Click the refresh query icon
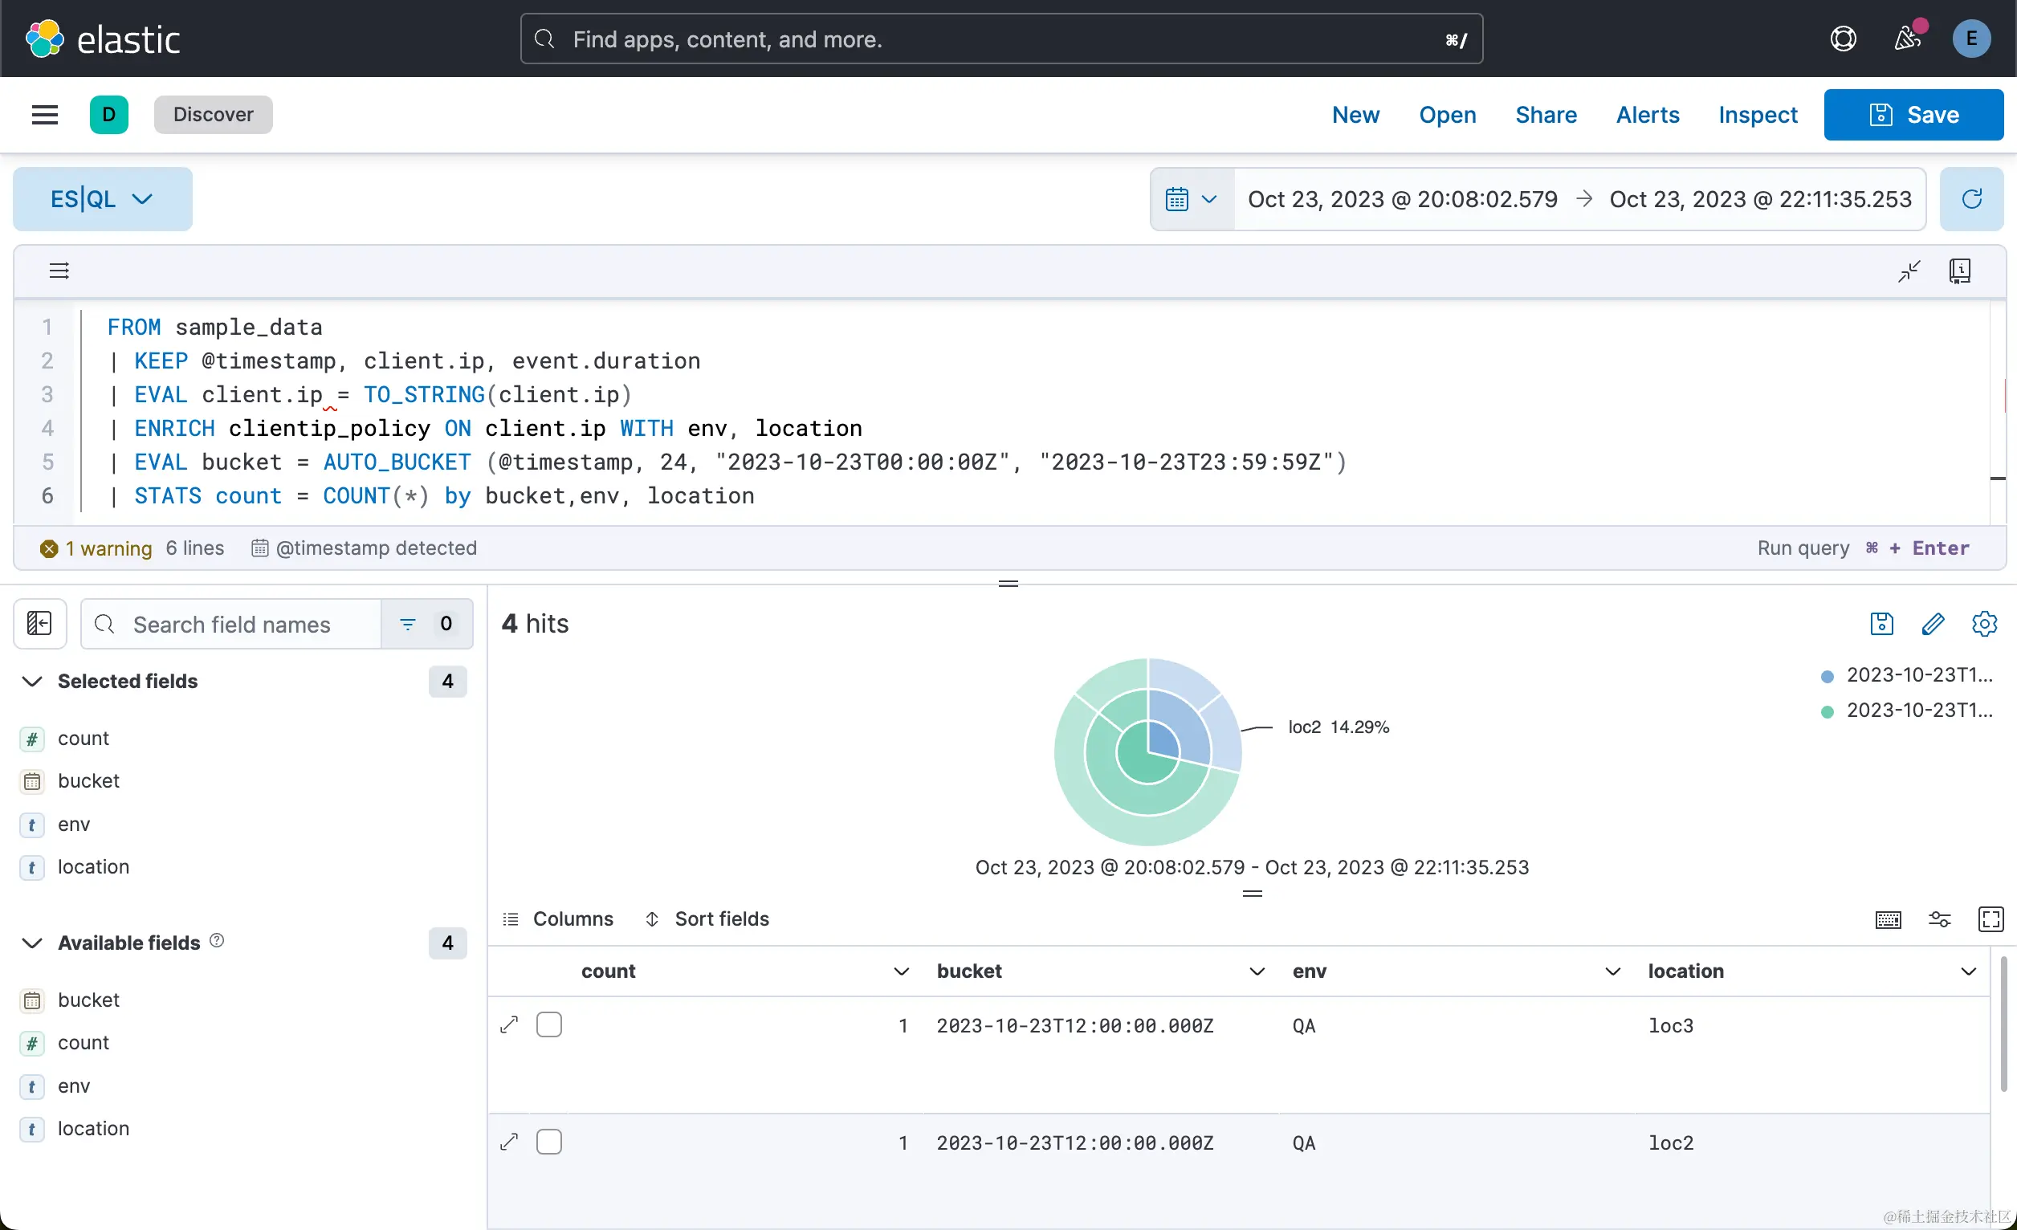2017x1230 pixels. tap(1971, 199)
